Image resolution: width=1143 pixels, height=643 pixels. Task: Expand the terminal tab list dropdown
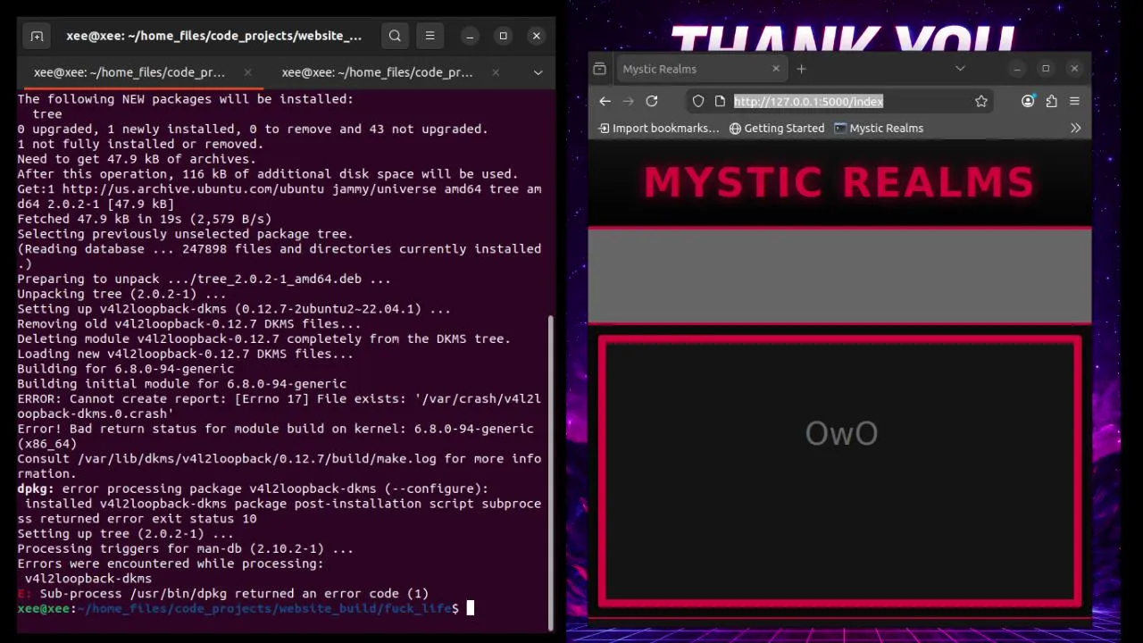538,72
